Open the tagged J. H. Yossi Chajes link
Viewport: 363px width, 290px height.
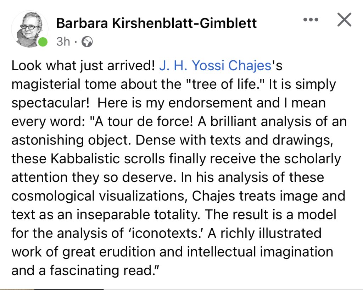[215, 66]
